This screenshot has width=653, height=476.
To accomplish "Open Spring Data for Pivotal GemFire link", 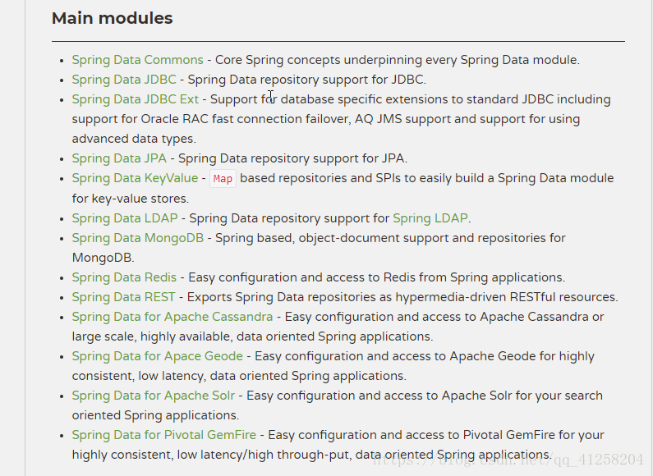I will (163, 435).
